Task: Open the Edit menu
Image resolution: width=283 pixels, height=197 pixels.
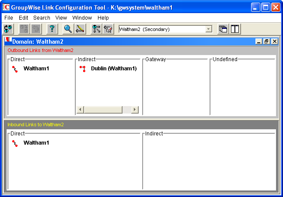Action: click(x=24, y=17)
